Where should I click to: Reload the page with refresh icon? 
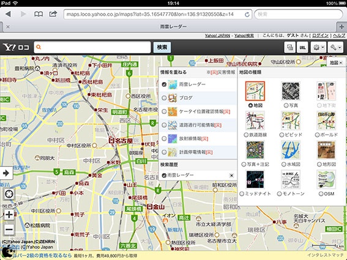(x=247, y=15)
